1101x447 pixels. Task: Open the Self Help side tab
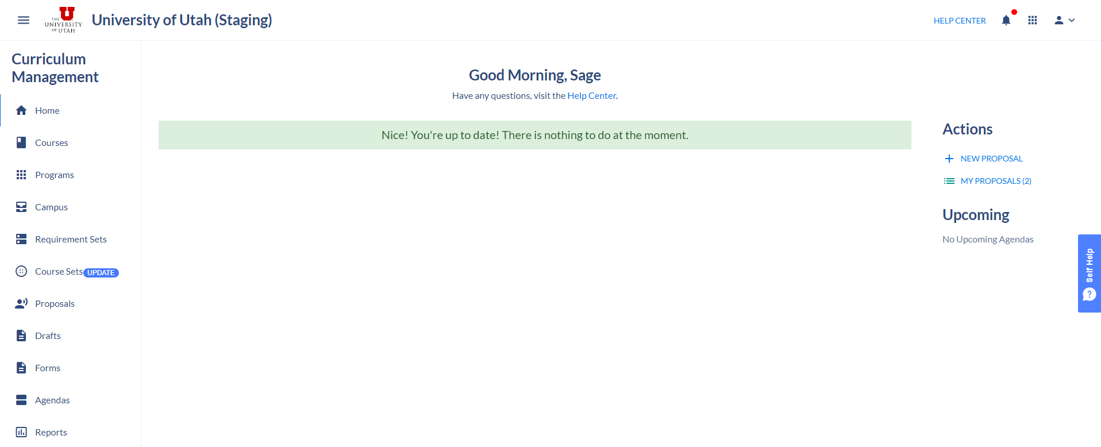(x=1090, y=273)
